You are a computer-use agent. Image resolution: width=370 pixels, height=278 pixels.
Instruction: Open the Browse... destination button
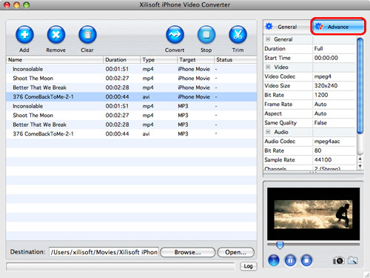pyautogui.click(x=188, y=252)
